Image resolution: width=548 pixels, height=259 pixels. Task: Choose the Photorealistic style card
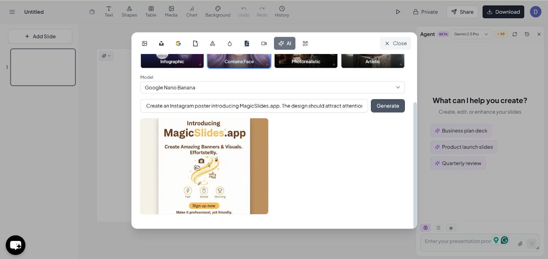tap(306, 61)
